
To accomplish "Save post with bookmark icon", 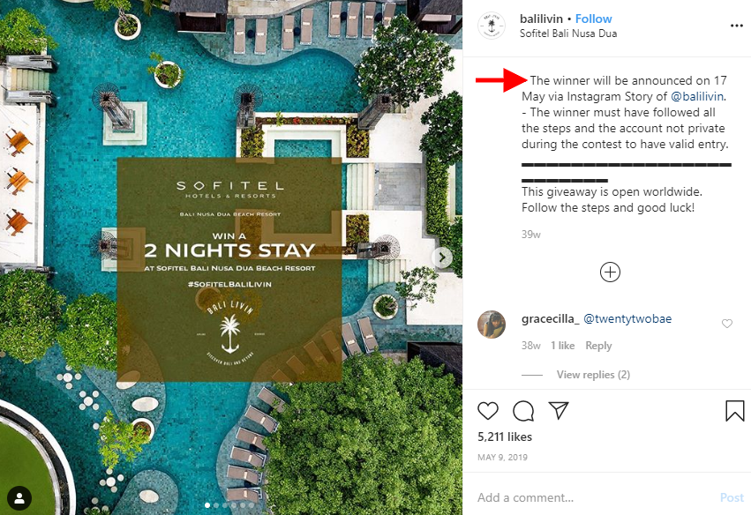I will coord(734,411).
